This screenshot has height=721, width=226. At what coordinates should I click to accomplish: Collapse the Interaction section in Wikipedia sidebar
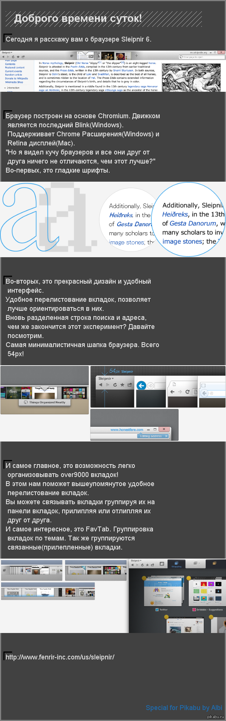[x=5, y=88]
